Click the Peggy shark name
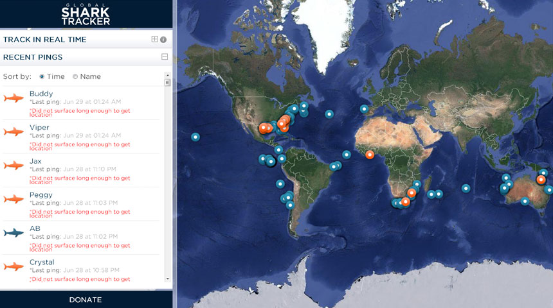Image resolution: width=553 pixels, height=308 pixels. coord(41,194)
